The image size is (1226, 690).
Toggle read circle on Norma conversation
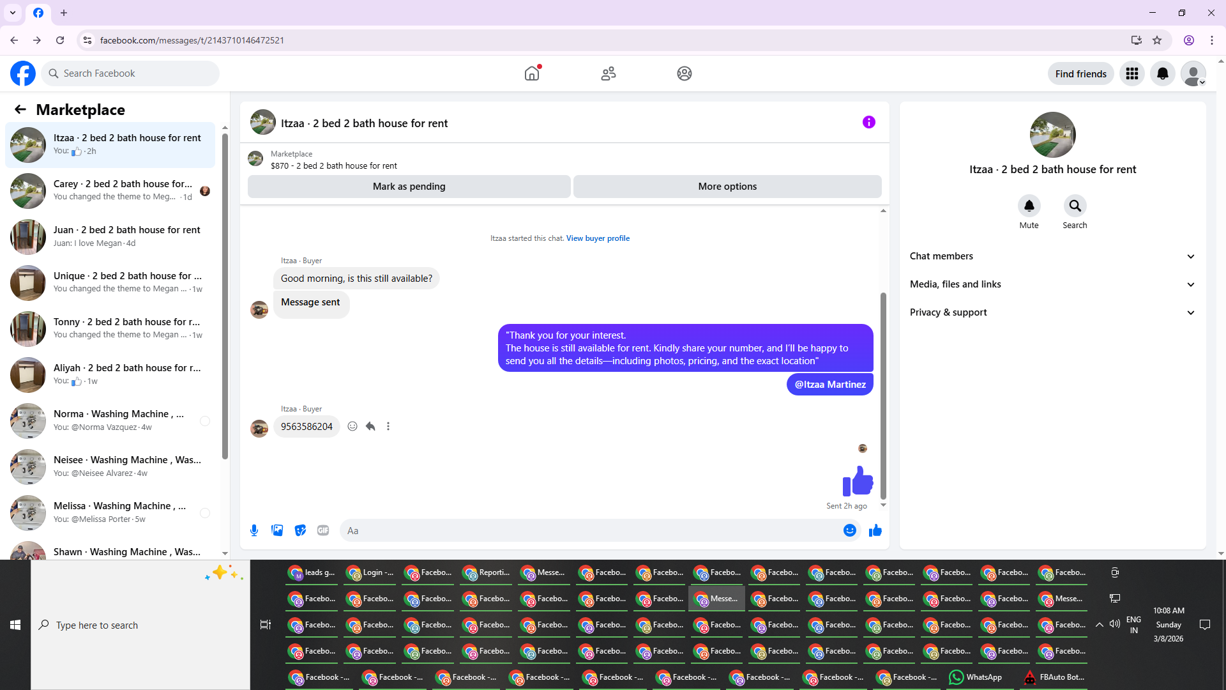(x=205, y=421)
